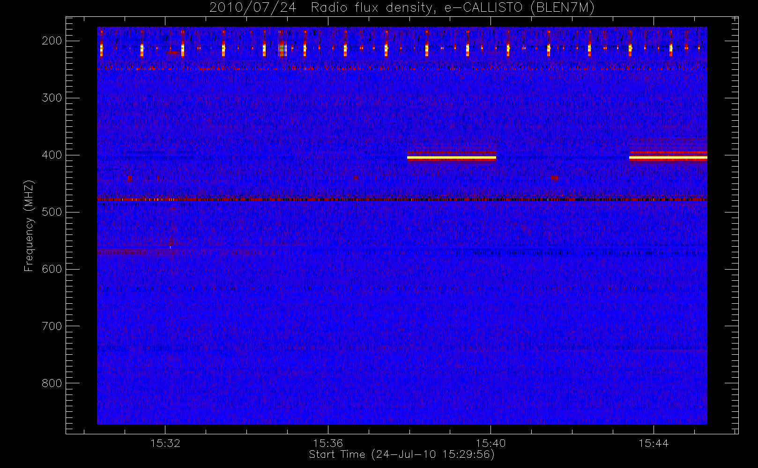The width and height of the screenshot is (758, 468).
Task: Click the 500 frequency tick label
Action: click(52, 212)
